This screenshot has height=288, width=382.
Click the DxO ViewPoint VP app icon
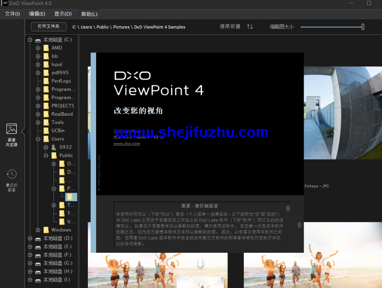click(5, 3)
